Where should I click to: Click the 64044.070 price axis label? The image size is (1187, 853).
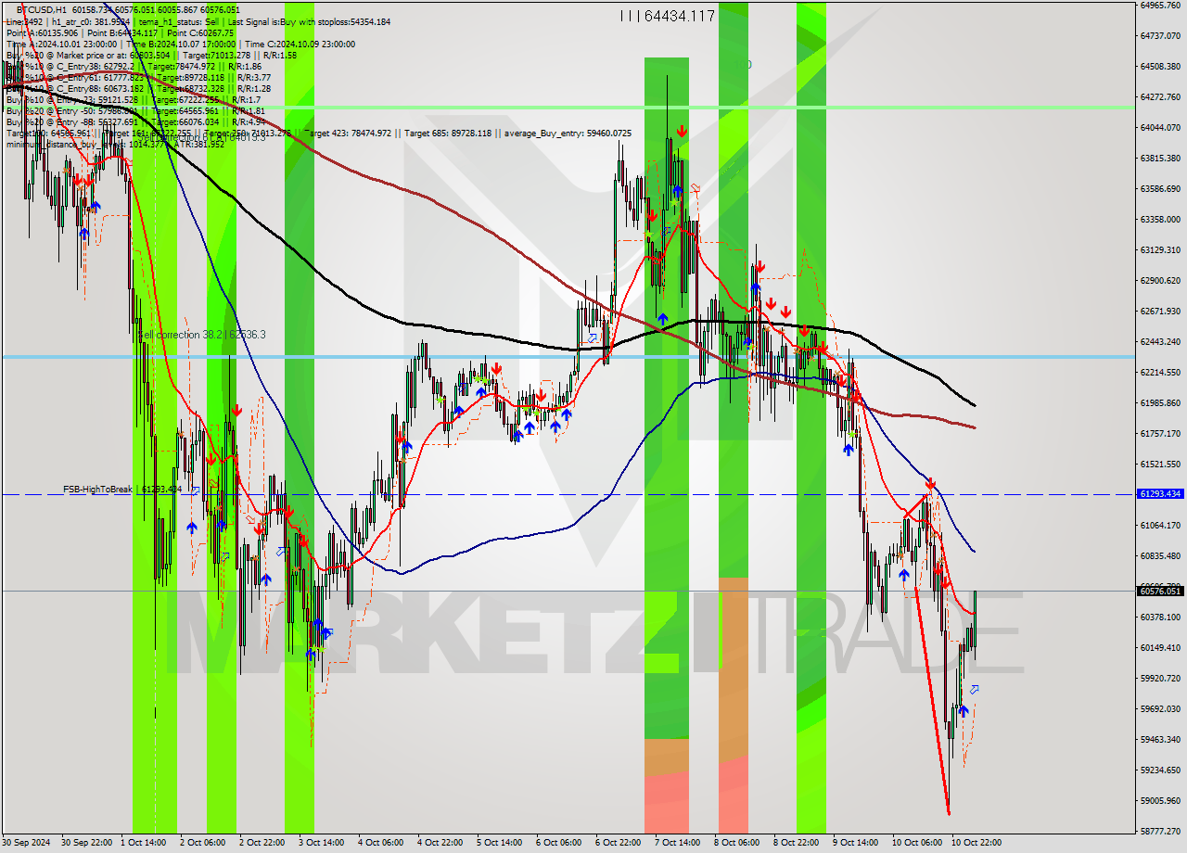(1159, 128)
